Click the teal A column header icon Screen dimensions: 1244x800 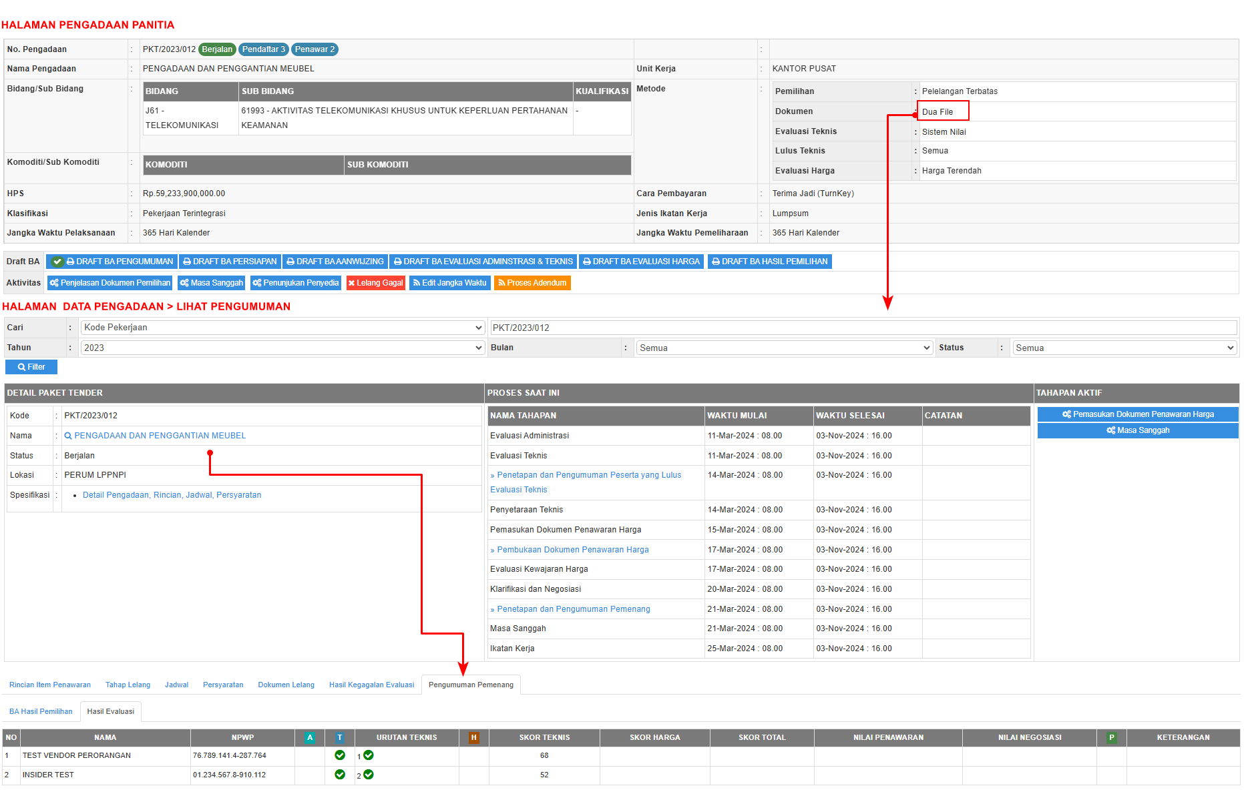[310, 737]
